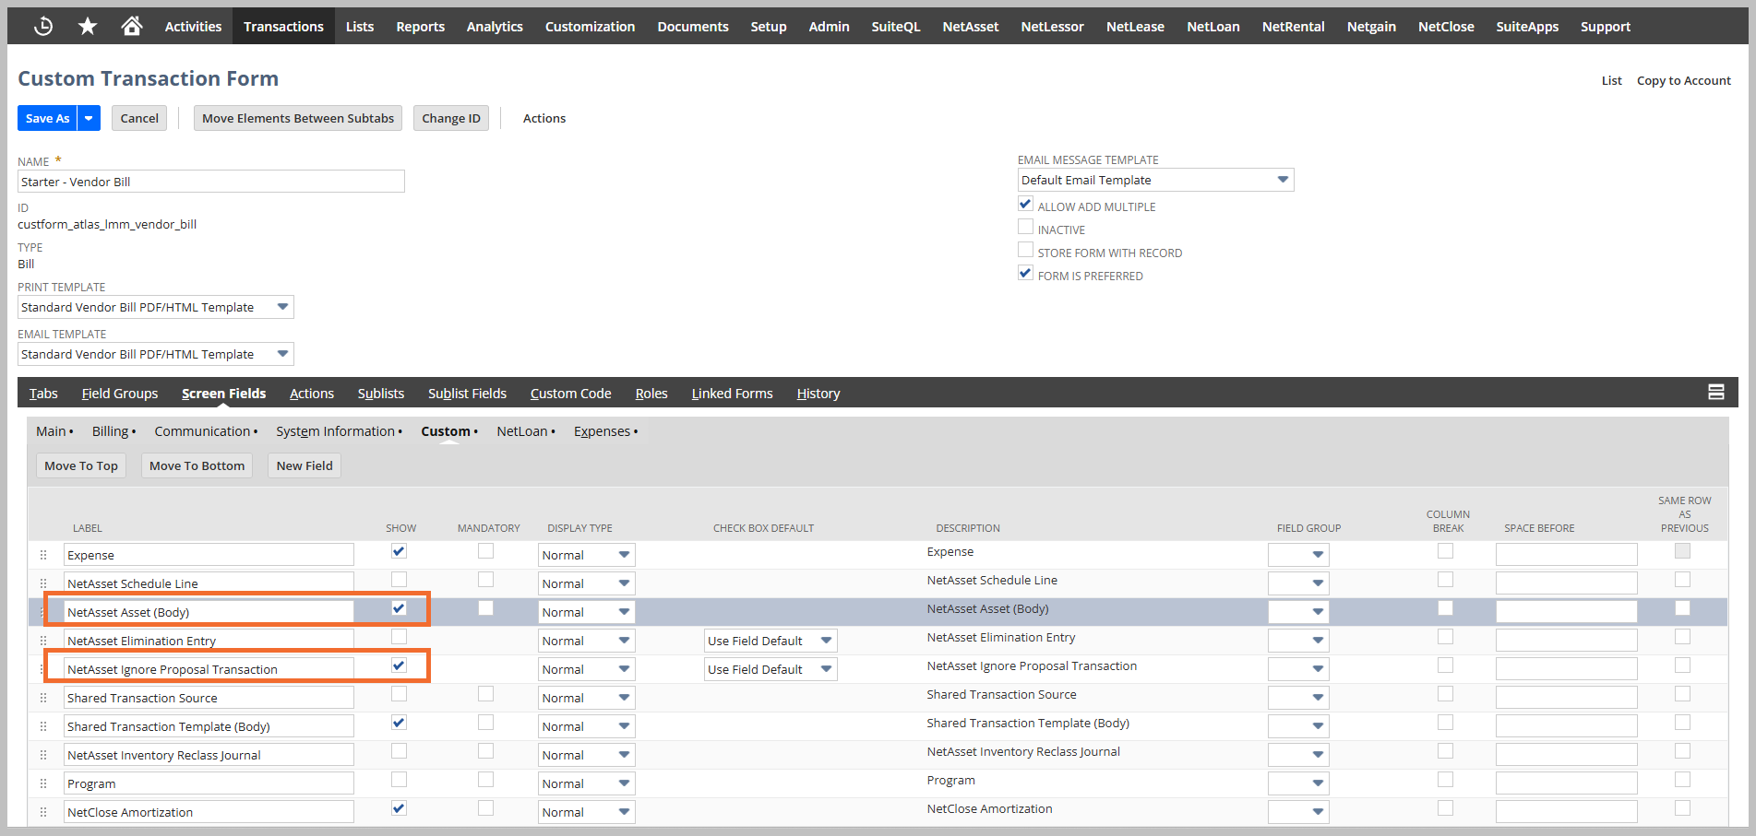Select the NetLoan subtab
The width and height of the screenshot is (1756, 836).
(x=522, y=431)
